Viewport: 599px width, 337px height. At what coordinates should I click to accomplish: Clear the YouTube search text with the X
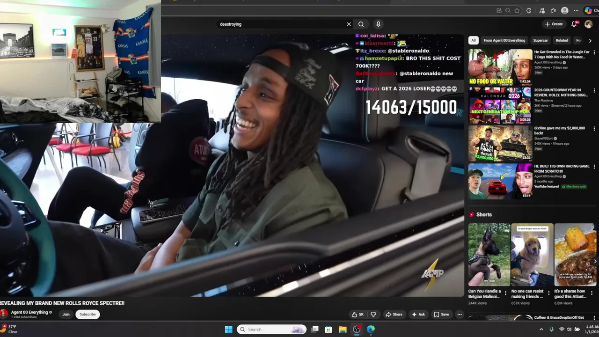[x=349, y=24]
